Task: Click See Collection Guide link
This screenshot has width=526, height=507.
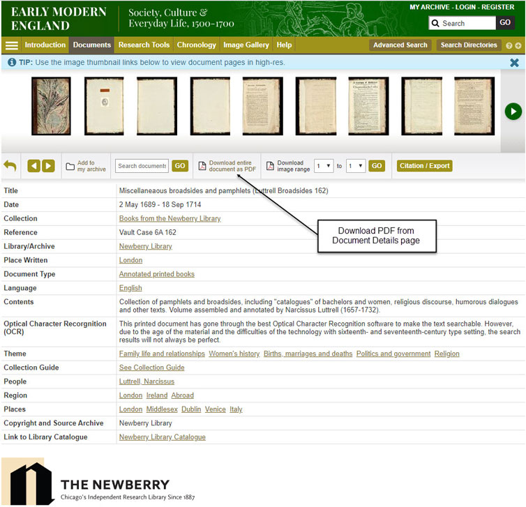Action: coord(151,368)
